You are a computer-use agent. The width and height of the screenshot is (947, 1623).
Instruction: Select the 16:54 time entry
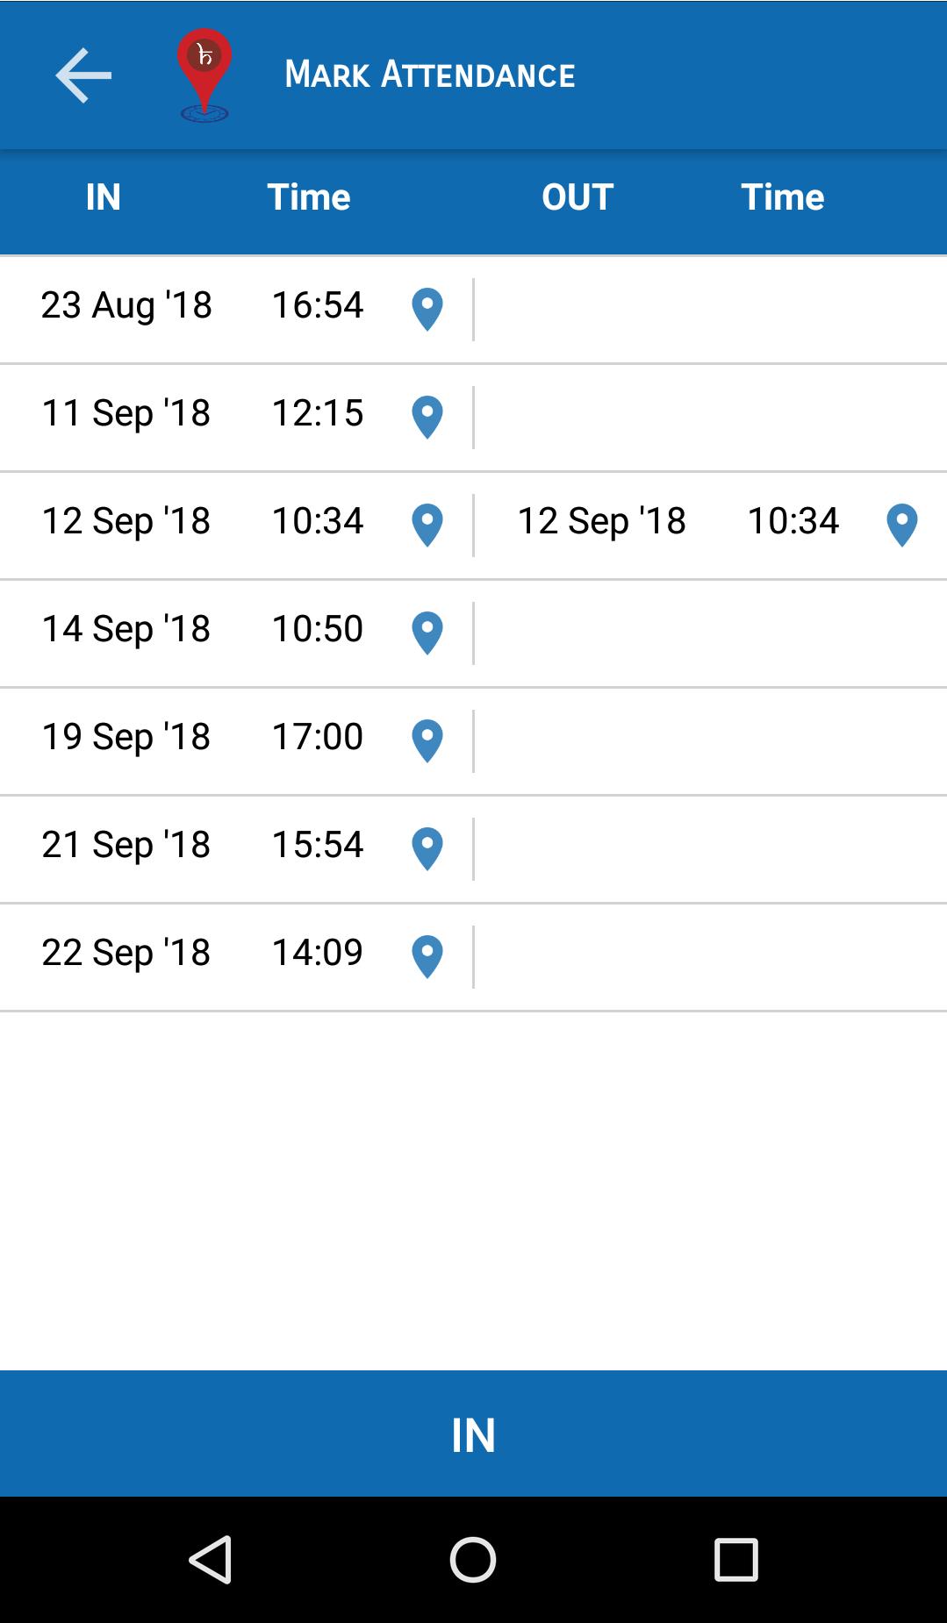tap(317, 305)
